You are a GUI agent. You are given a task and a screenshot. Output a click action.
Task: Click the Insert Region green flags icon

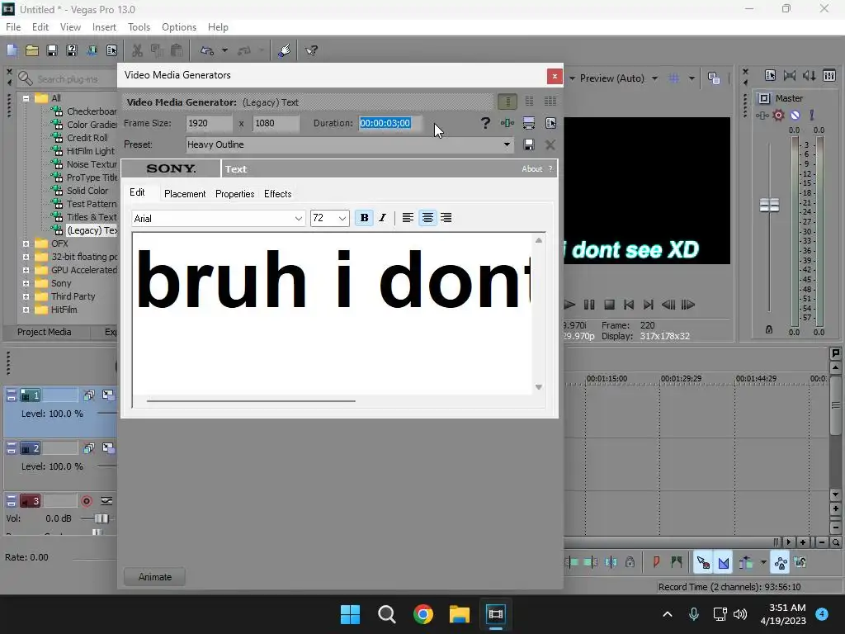pyautogui.click(x=677, y=562)
